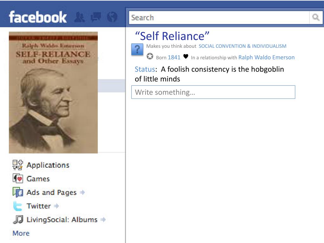Open messages chat bubble icon

tap(96, 17)
